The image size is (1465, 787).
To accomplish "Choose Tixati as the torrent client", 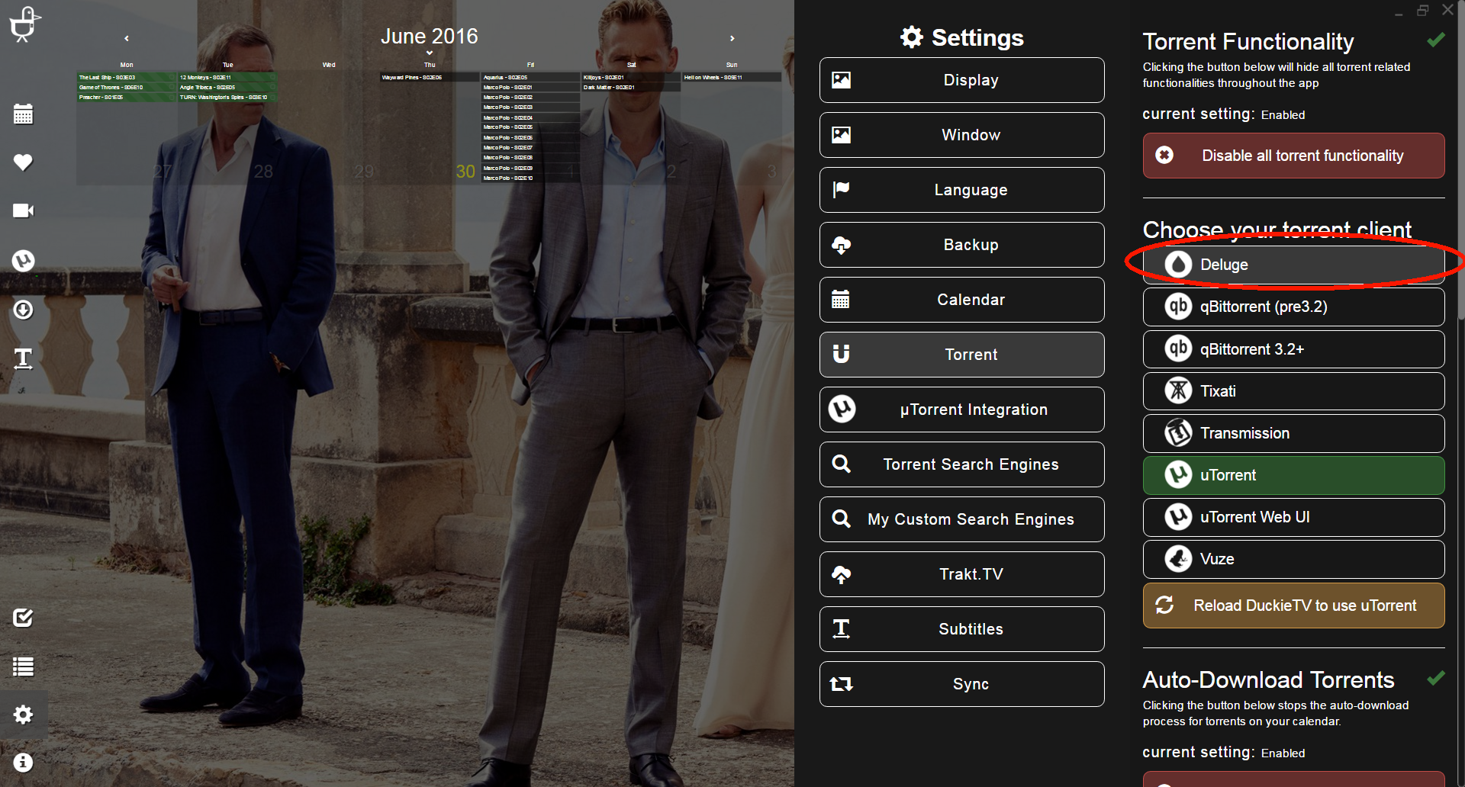I will [x=1293, y=391].
